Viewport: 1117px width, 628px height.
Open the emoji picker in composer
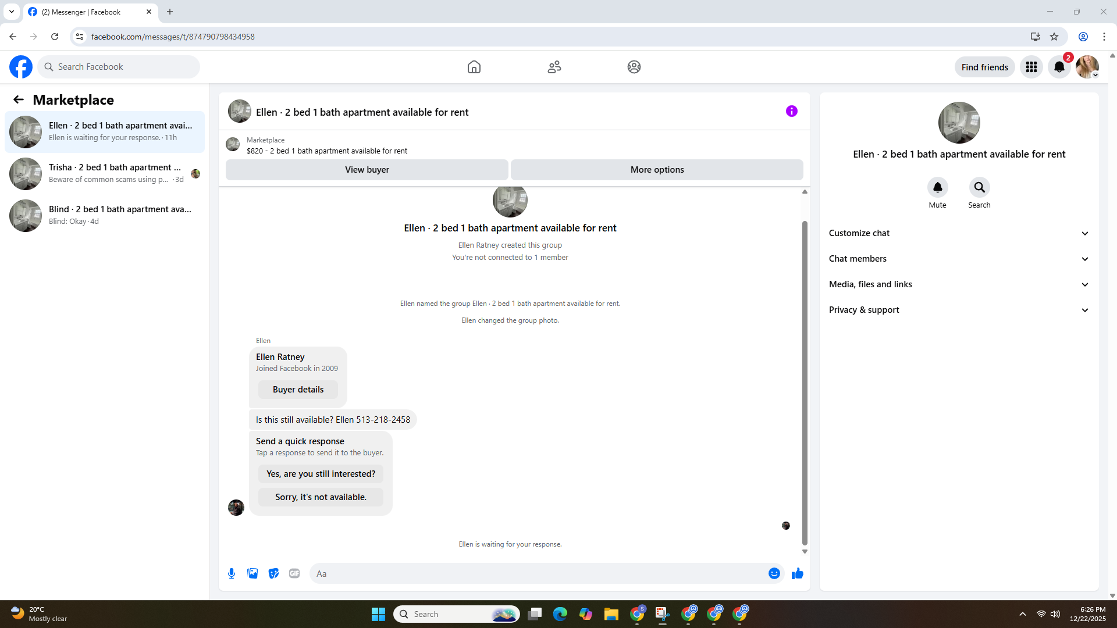tap(774, 573)
